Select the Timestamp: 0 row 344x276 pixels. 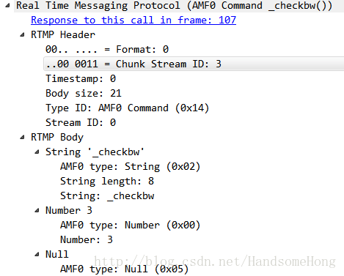81,78
